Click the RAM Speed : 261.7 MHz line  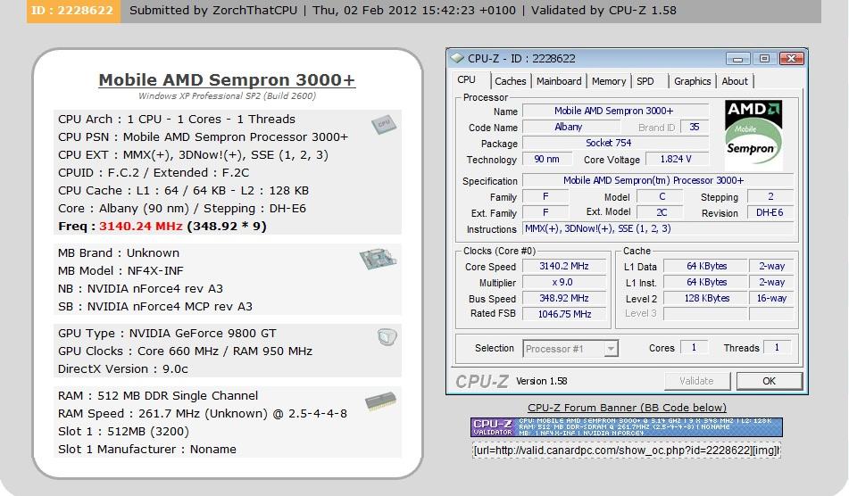click(203, 414)
